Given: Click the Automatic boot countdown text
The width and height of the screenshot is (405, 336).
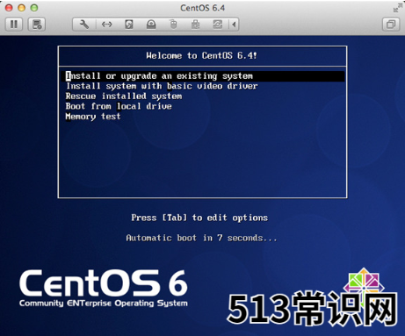Looking at the screenshot, I should pos(201,238).
